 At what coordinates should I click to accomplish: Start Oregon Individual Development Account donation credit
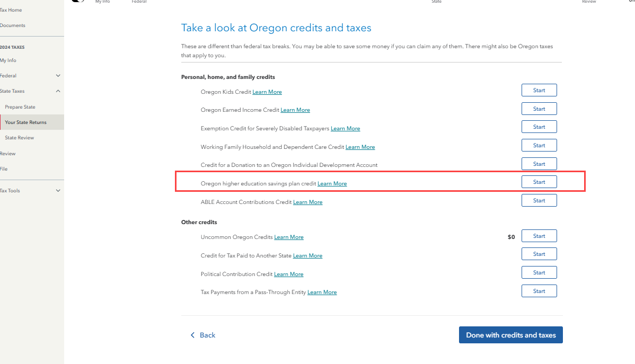539,164
